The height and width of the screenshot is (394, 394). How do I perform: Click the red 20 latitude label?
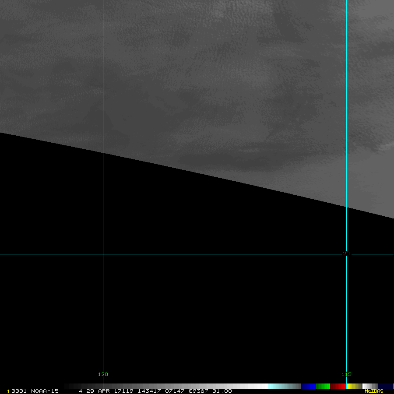pyautogui.click(x=346, y=253)
